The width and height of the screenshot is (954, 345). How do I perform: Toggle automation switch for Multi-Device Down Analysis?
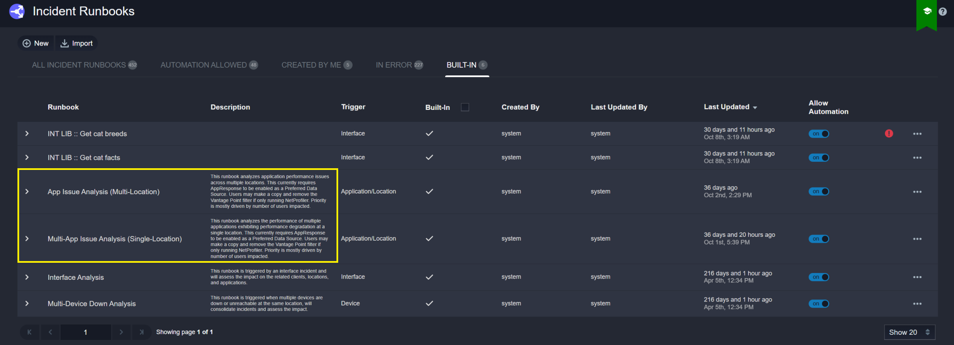(819, 304)
